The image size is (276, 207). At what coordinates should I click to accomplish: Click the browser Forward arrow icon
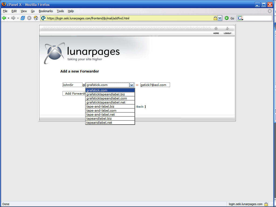13,18
